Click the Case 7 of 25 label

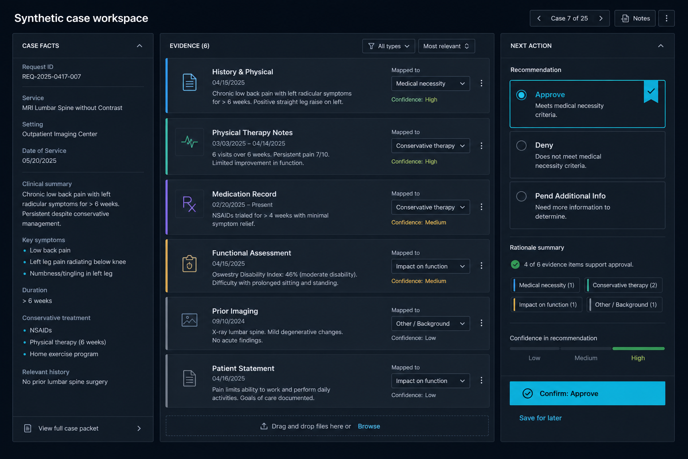point(569,18)
